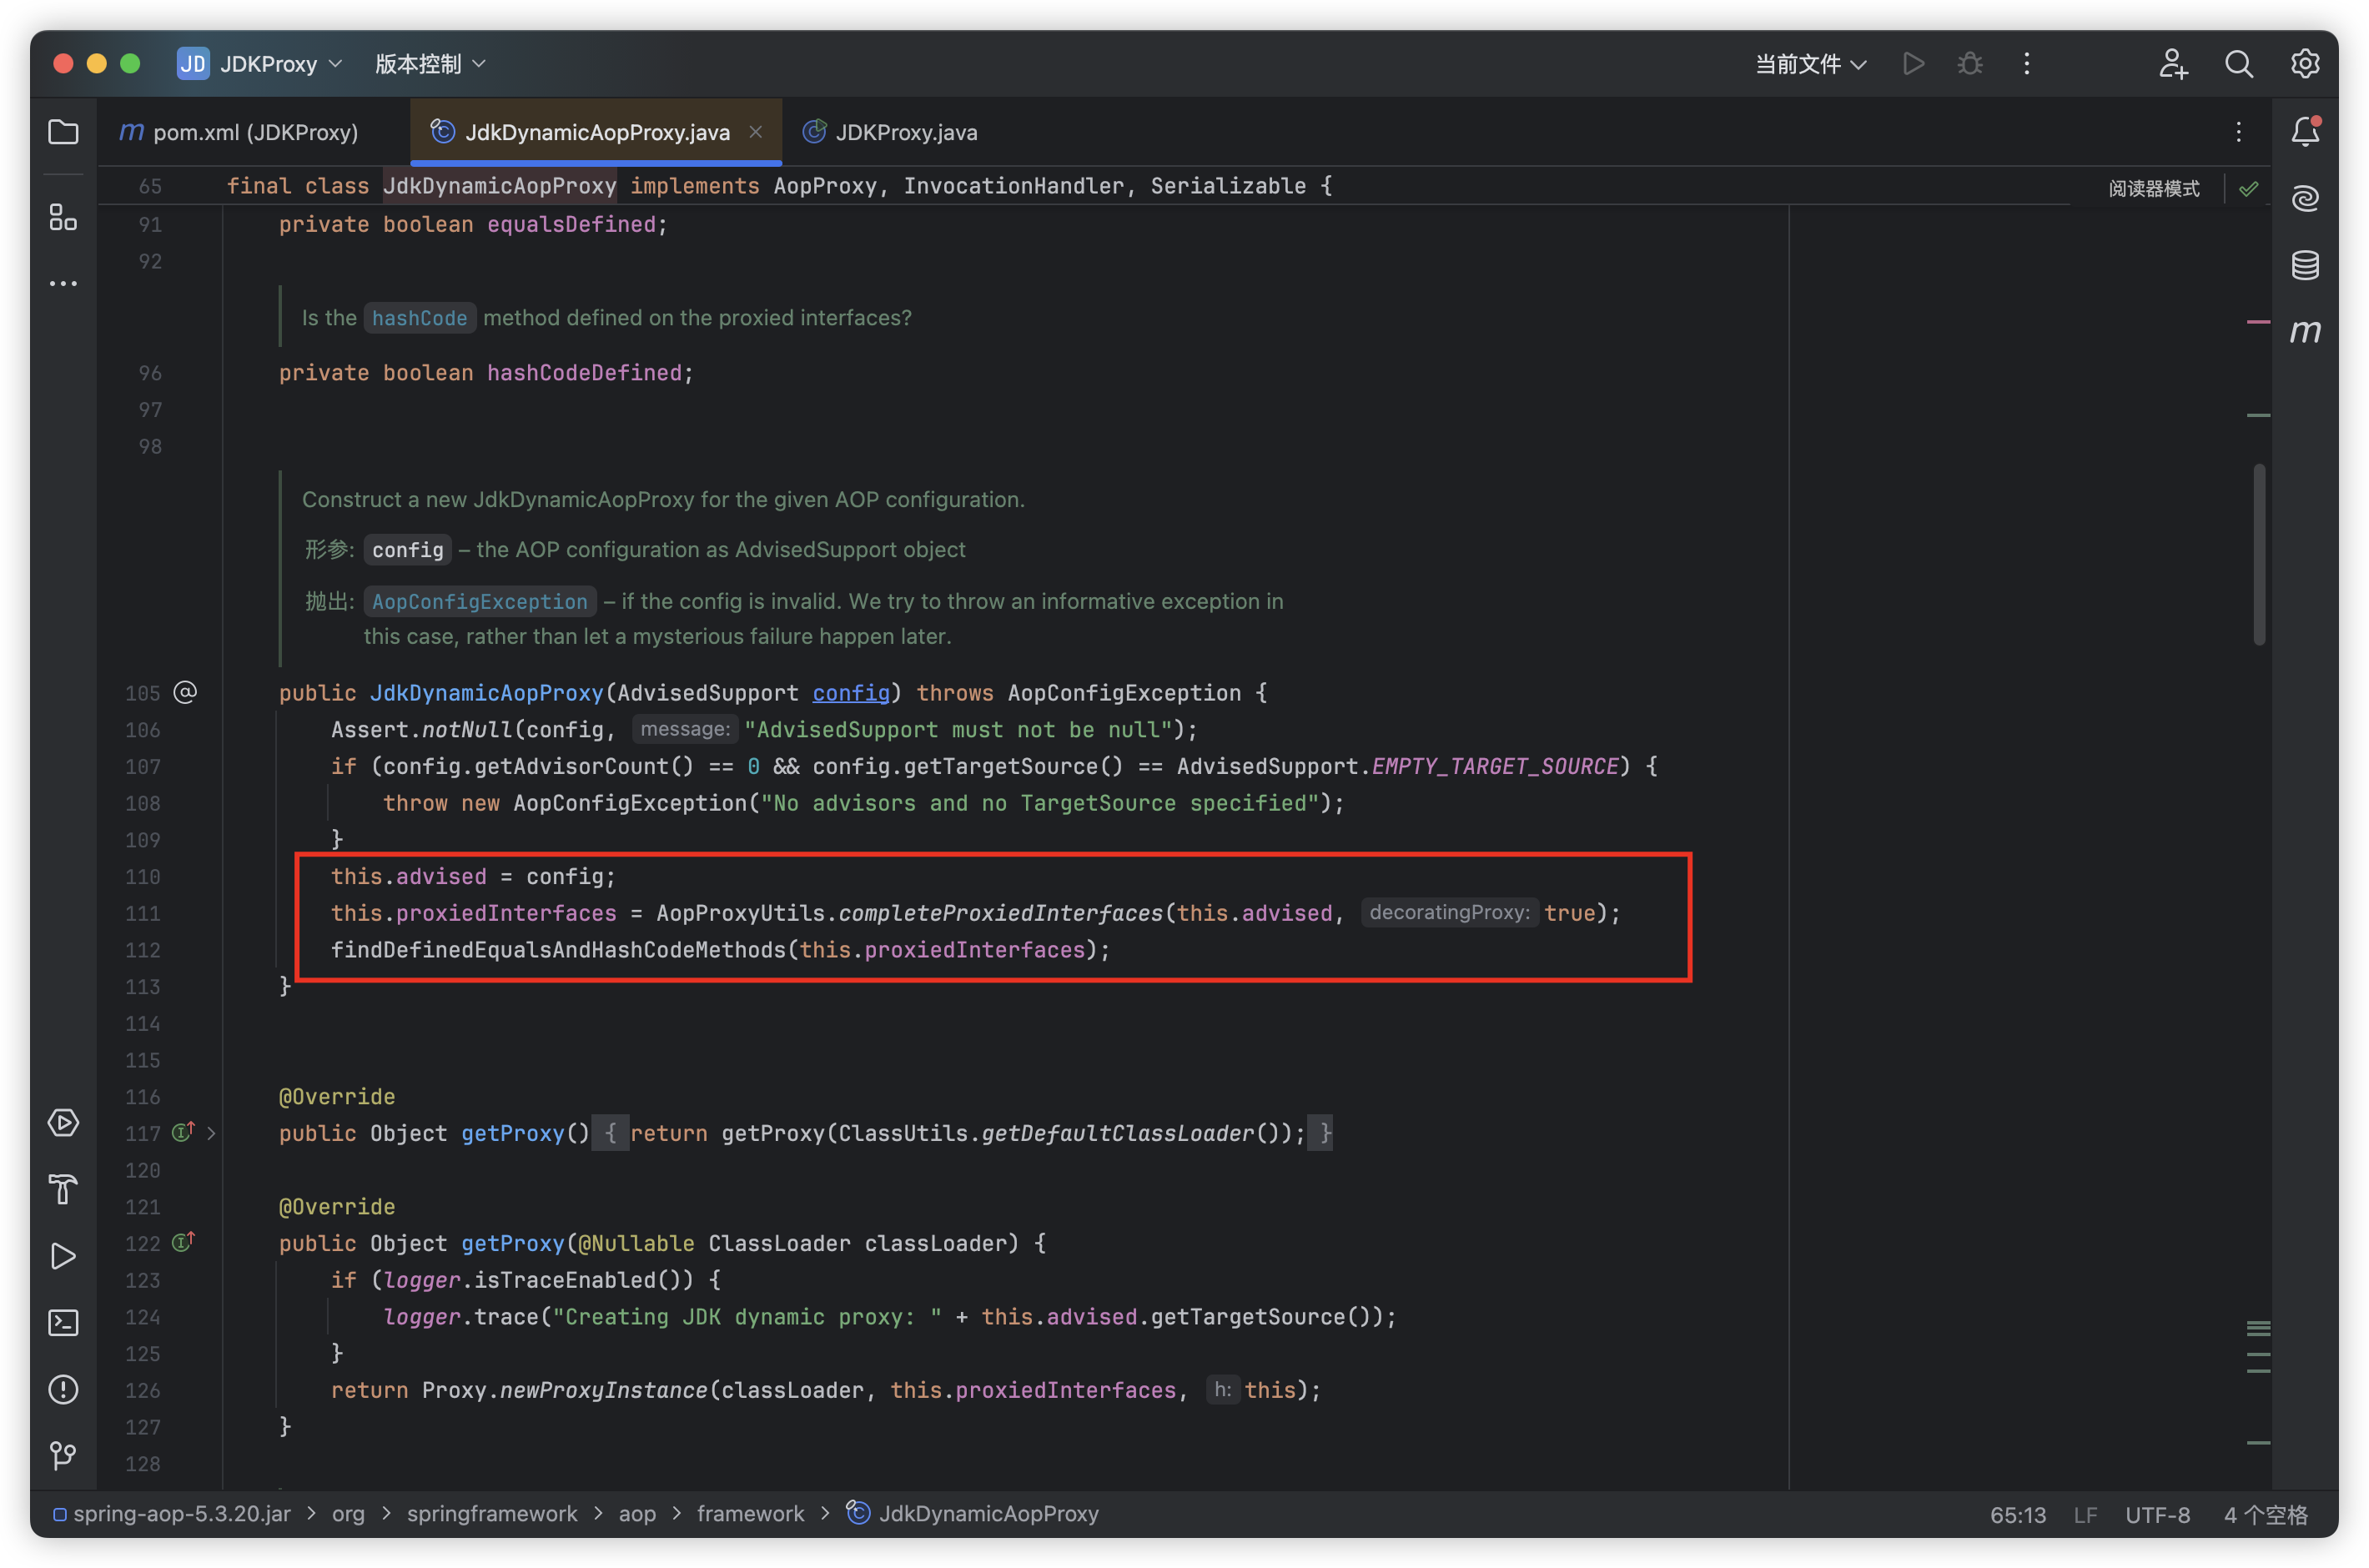Click findDefinedEqualsAndHashCodeMethods on line 112
The width and height of the screenshot is (2369, 1568).
[x=558, y=950]
